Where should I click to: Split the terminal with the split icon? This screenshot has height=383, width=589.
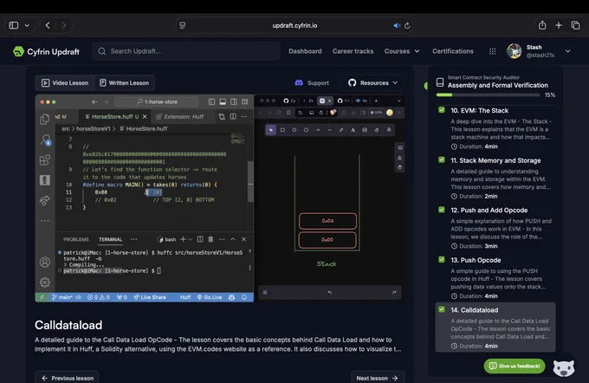tap(200, 239)
